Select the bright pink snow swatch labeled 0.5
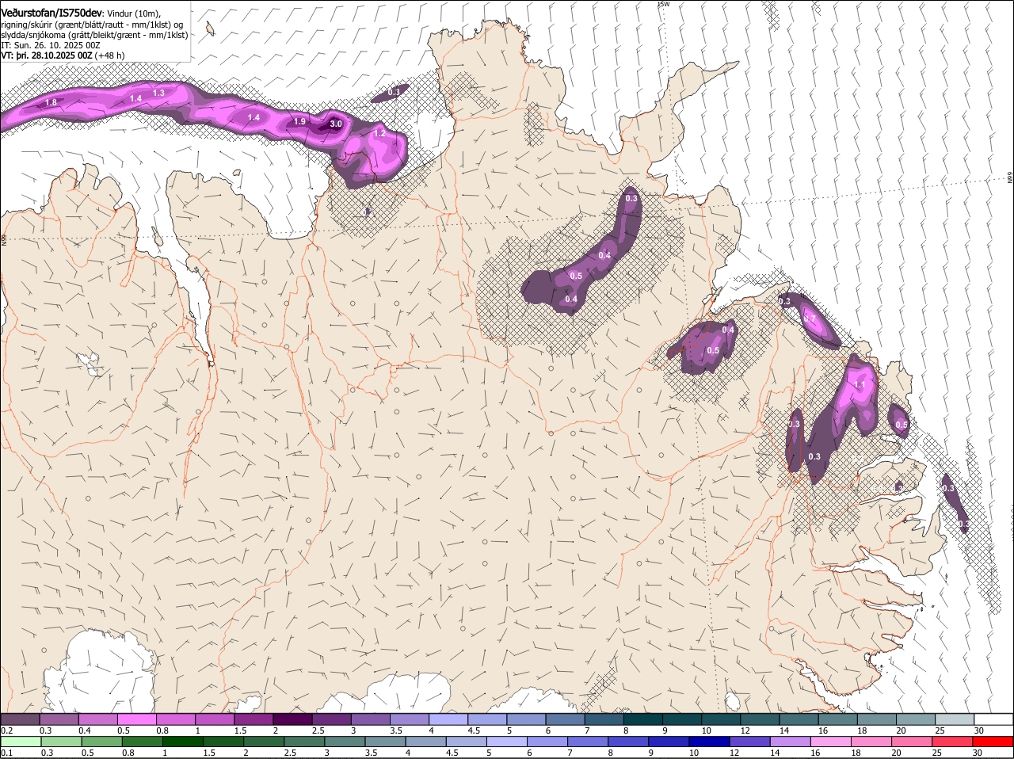This screenshot has height=759, width=1014. [x=136, y=719]
